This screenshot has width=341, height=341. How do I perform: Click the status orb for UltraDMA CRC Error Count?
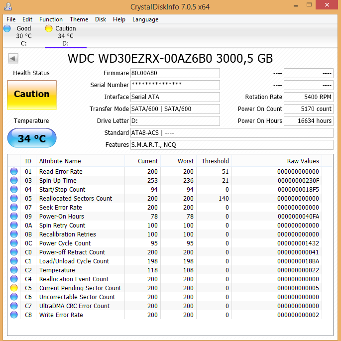click(x=14, y=306)
